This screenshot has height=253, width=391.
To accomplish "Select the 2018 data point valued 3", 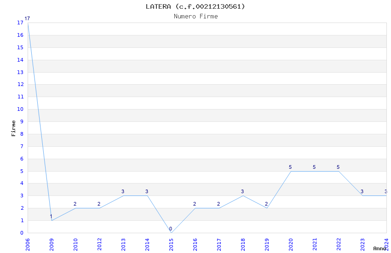I will point(243,195).
